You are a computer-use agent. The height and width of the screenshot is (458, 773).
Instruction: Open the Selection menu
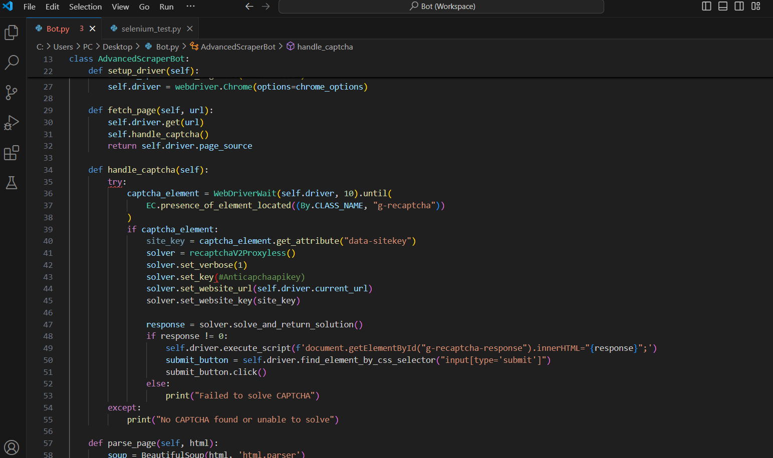tap(85, 7)
